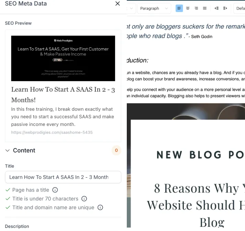Open the partially visible Default dropdown
Viewport: 245px width, 231px height.
tap(239, 9)
